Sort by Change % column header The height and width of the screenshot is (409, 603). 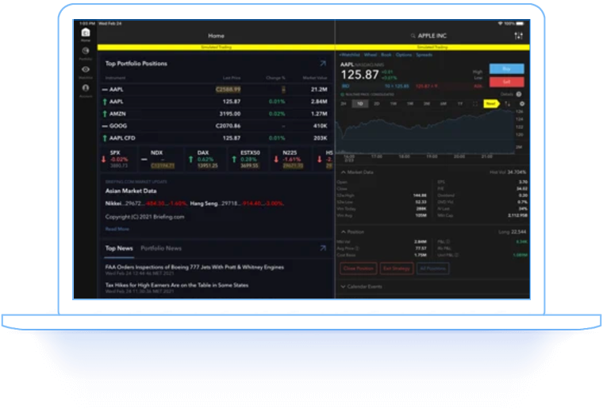(x=275, y=78)
